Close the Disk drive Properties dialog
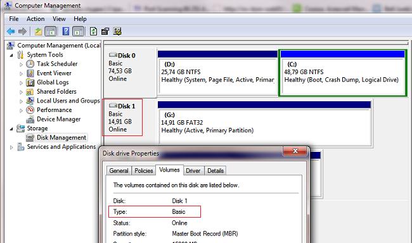The height and width of the screenshot is (243, 412). [x=295, y=151]
